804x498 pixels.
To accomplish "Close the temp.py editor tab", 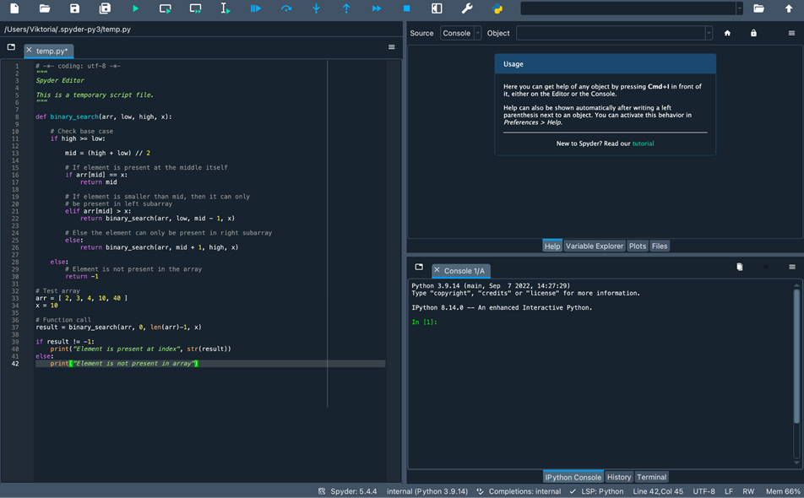I will (x=30, y=50).
